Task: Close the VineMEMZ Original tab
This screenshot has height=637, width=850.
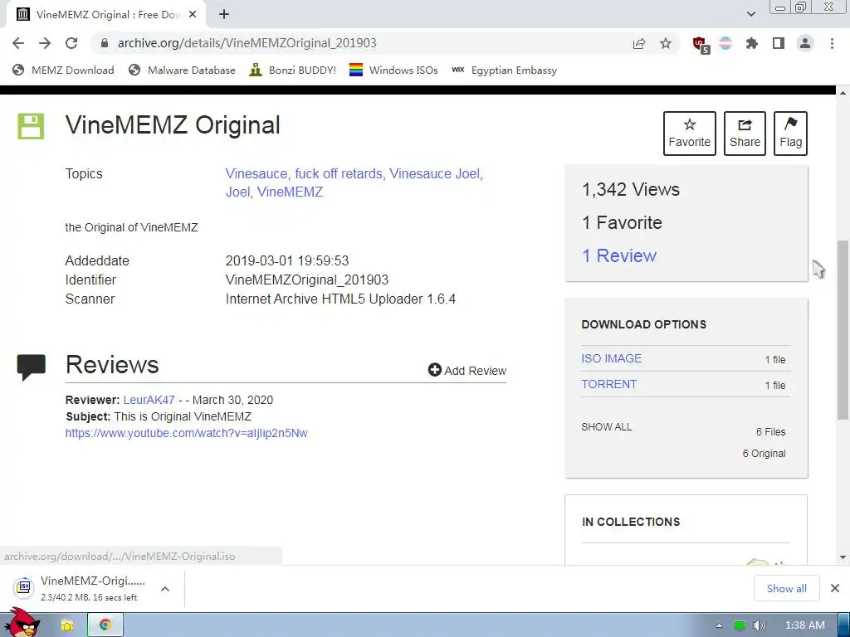Action: 193,15
